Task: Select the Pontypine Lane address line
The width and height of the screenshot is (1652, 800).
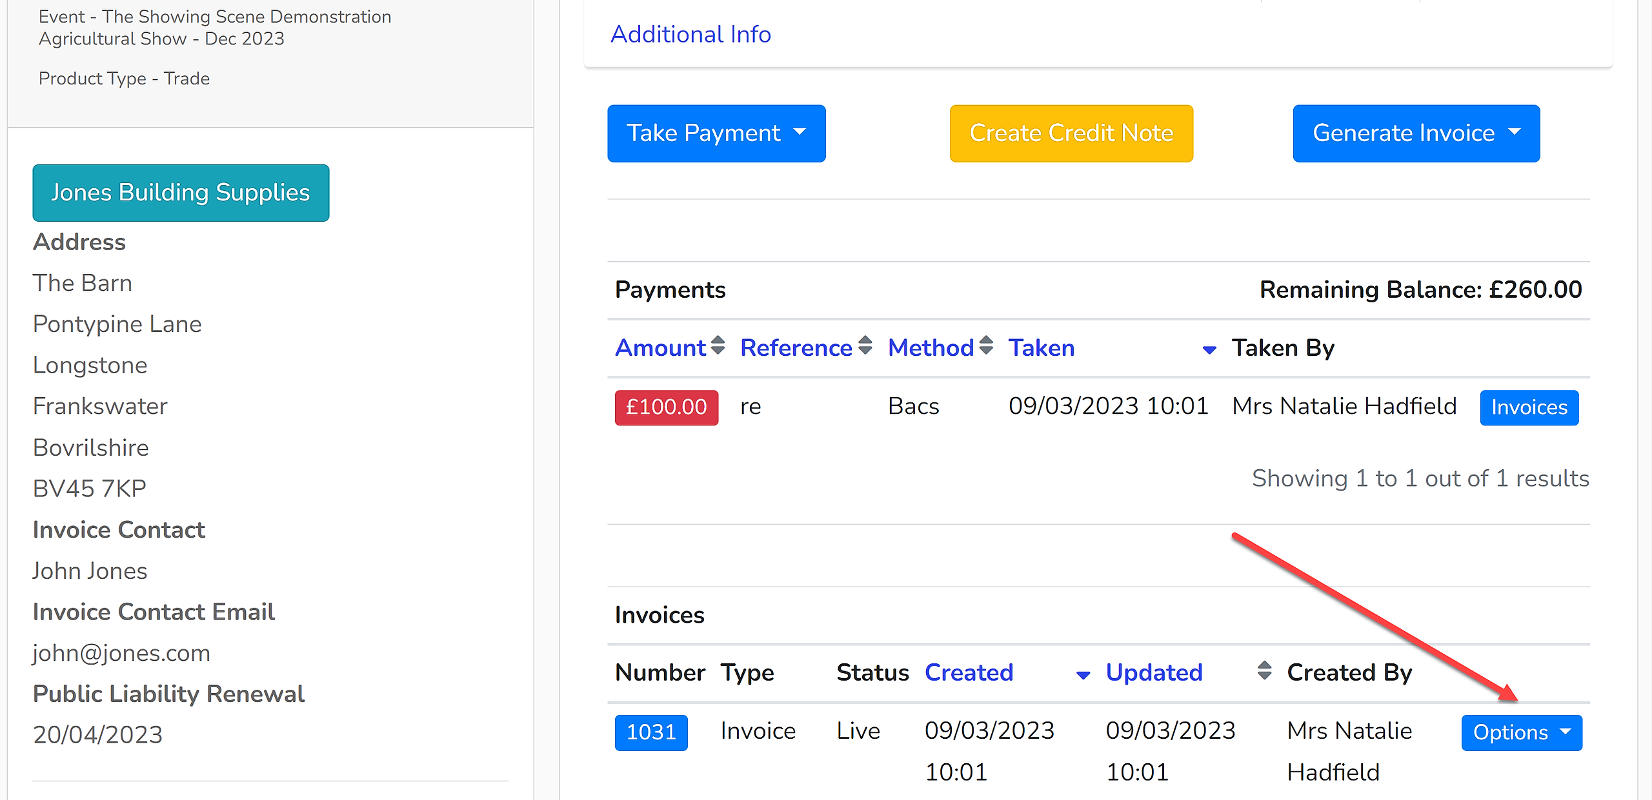Action: tap(117, 324)
